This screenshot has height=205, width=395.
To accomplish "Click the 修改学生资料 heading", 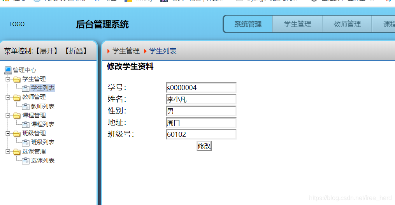I will tap(130, 67).
